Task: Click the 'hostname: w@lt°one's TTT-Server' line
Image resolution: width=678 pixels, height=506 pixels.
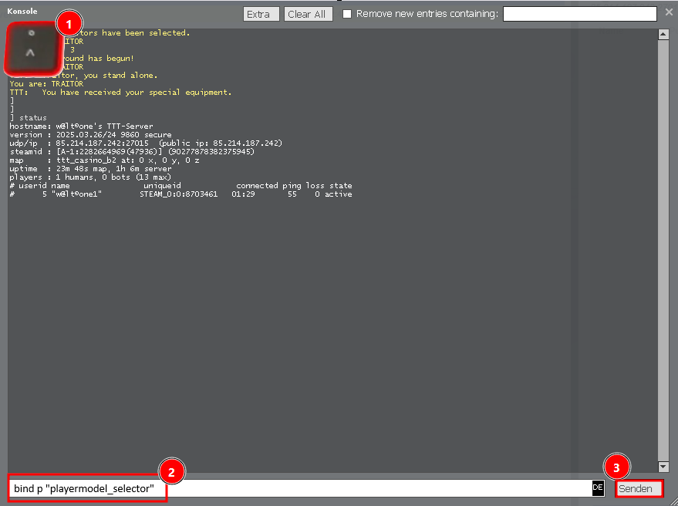Action: coord(81,126)
